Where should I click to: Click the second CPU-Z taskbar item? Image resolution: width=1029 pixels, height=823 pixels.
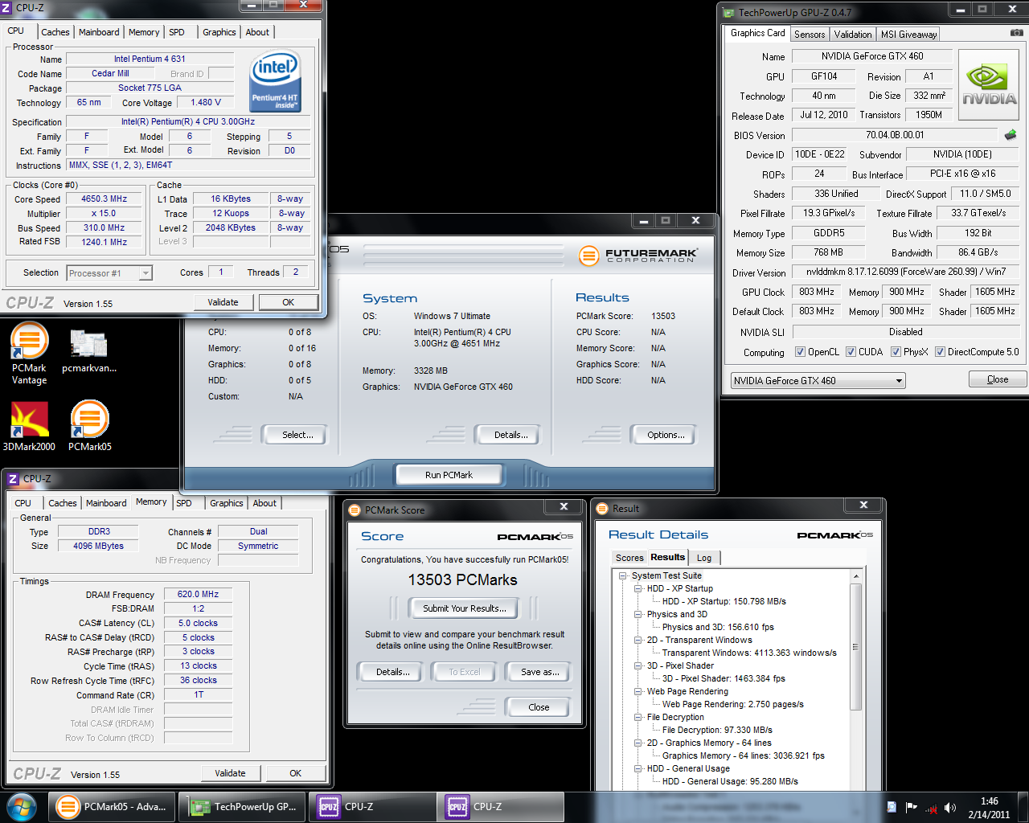pyautogui.click(x=499, y=807)
